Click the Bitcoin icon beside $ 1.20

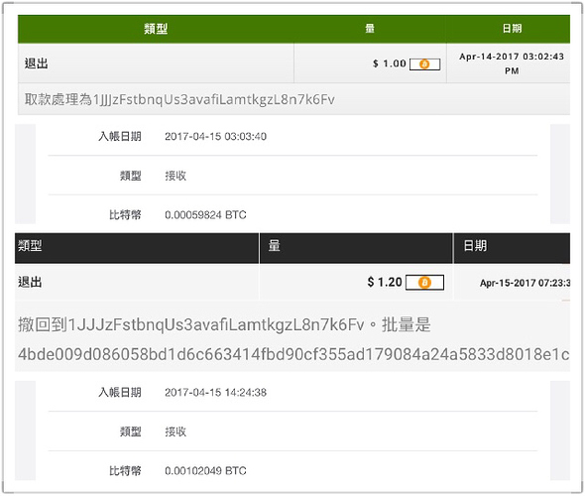(424, 282)
